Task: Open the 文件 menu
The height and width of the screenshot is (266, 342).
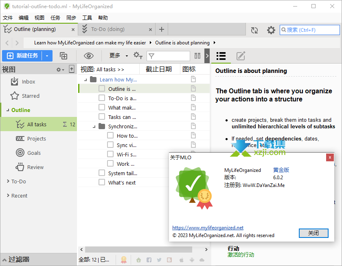Action: [x=8, y=18]
